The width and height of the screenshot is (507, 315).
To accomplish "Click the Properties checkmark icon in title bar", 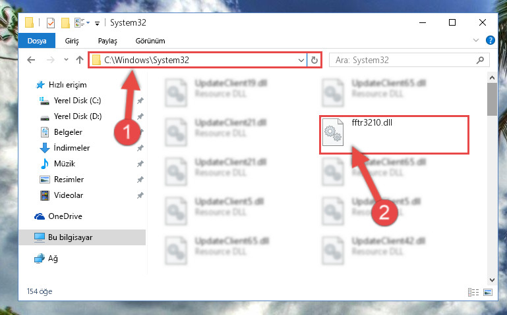I will coord(51,23).
